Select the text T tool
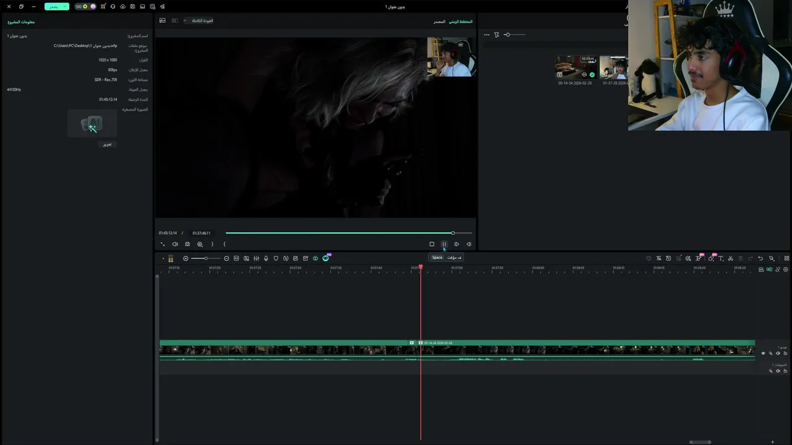This screenshot has width=792, height=445. pyautogui.click(x=721, y=258)
